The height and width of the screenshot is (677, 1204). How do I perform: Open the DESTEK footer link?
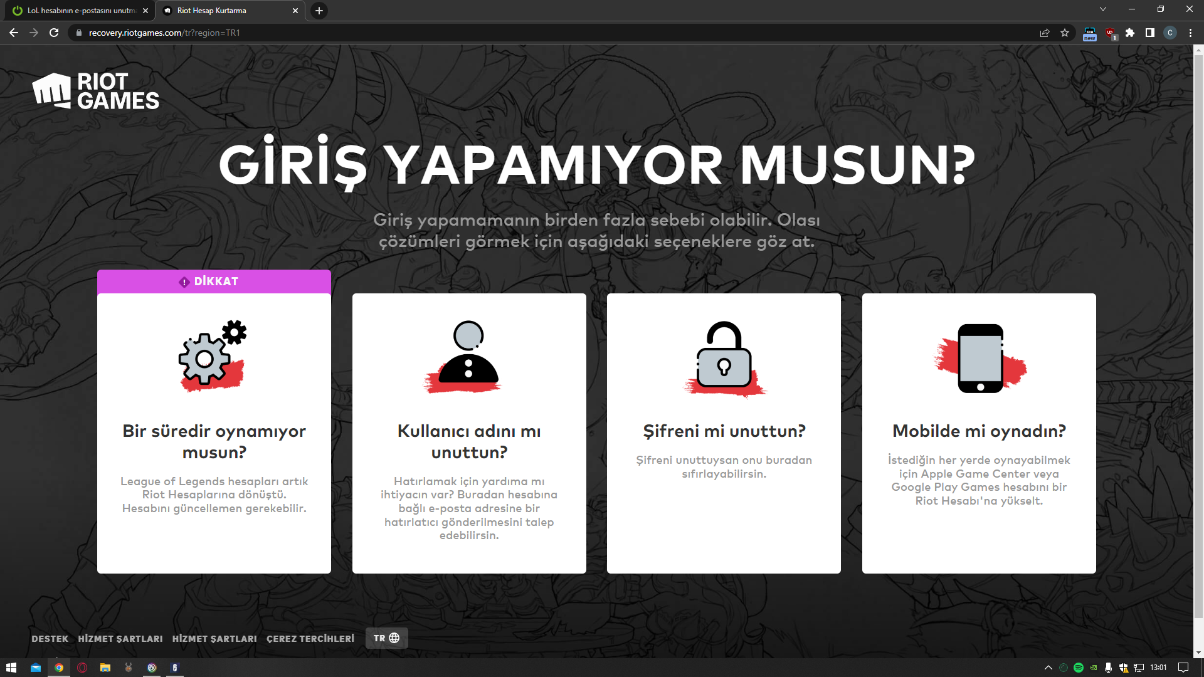[50, 639]
